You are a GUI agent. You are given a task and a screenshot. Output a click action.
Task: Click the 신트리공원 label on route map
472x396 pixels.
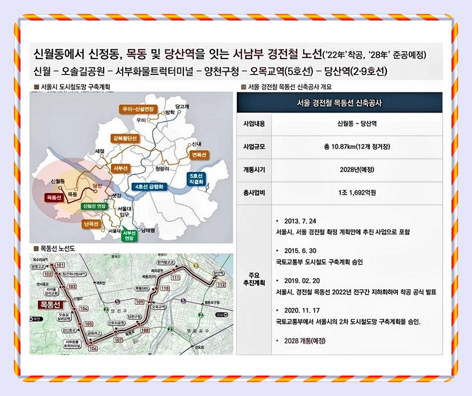(x=116, y=323)
